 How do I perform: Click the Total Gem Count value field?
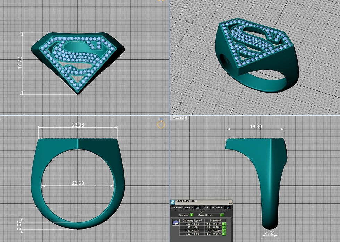tap(228, 208)
